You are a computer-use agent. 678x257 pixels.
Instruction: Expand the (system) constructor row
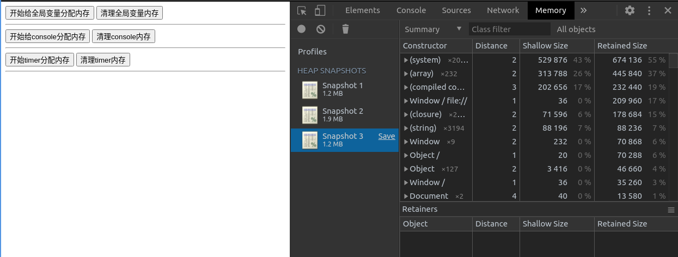(406, 60)
